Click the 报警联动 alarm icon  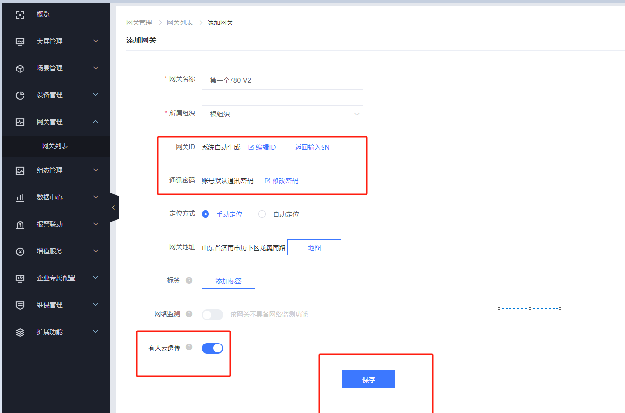pos(20,225)
